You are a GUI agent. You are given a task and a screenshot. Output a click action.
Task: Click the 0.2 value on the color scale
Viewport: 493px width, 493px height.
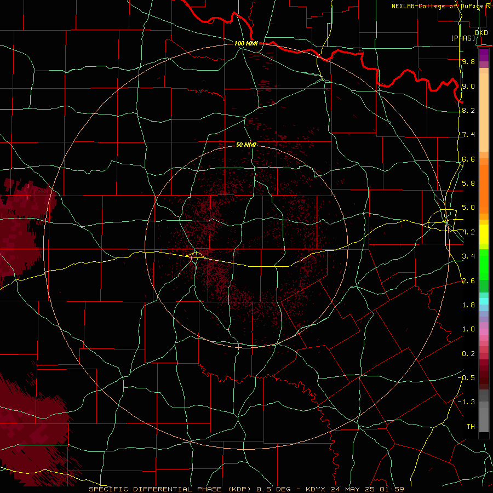[x=468, y=354]
